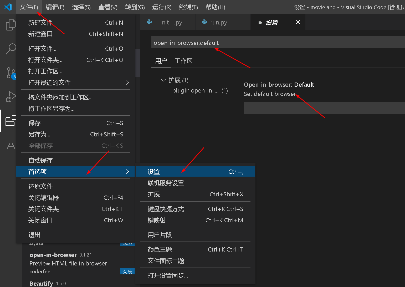Viewport: 405px width, 287px height.
Task: Close the 设置 editor tab
Action: [x=298, y=22]
